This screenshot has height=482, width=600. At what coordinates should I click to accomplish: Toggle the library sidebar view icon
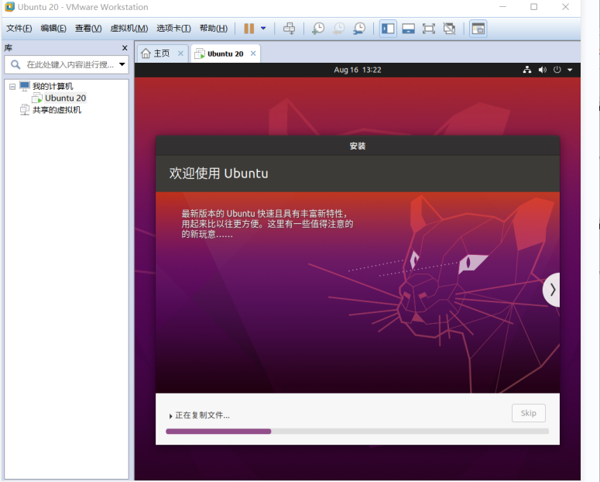pos(388,29)
